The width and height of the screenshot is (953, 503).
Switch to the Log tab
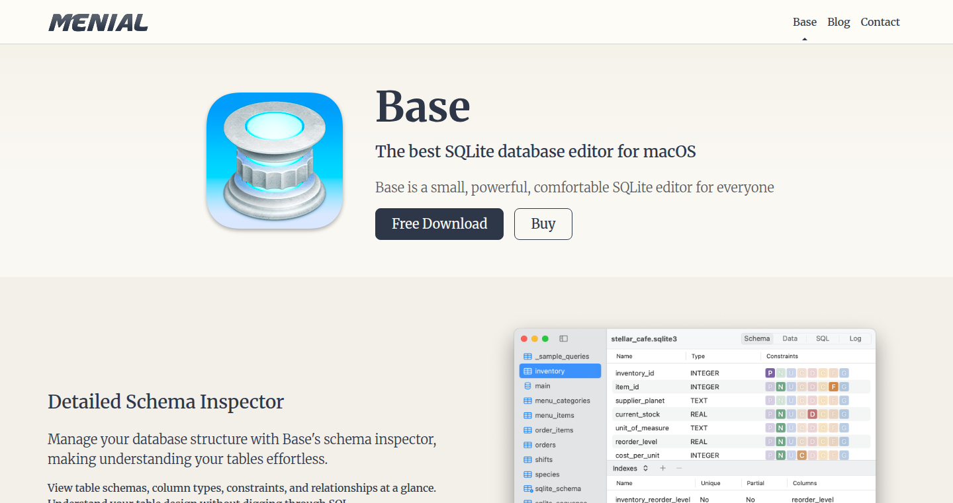[856, 338]
